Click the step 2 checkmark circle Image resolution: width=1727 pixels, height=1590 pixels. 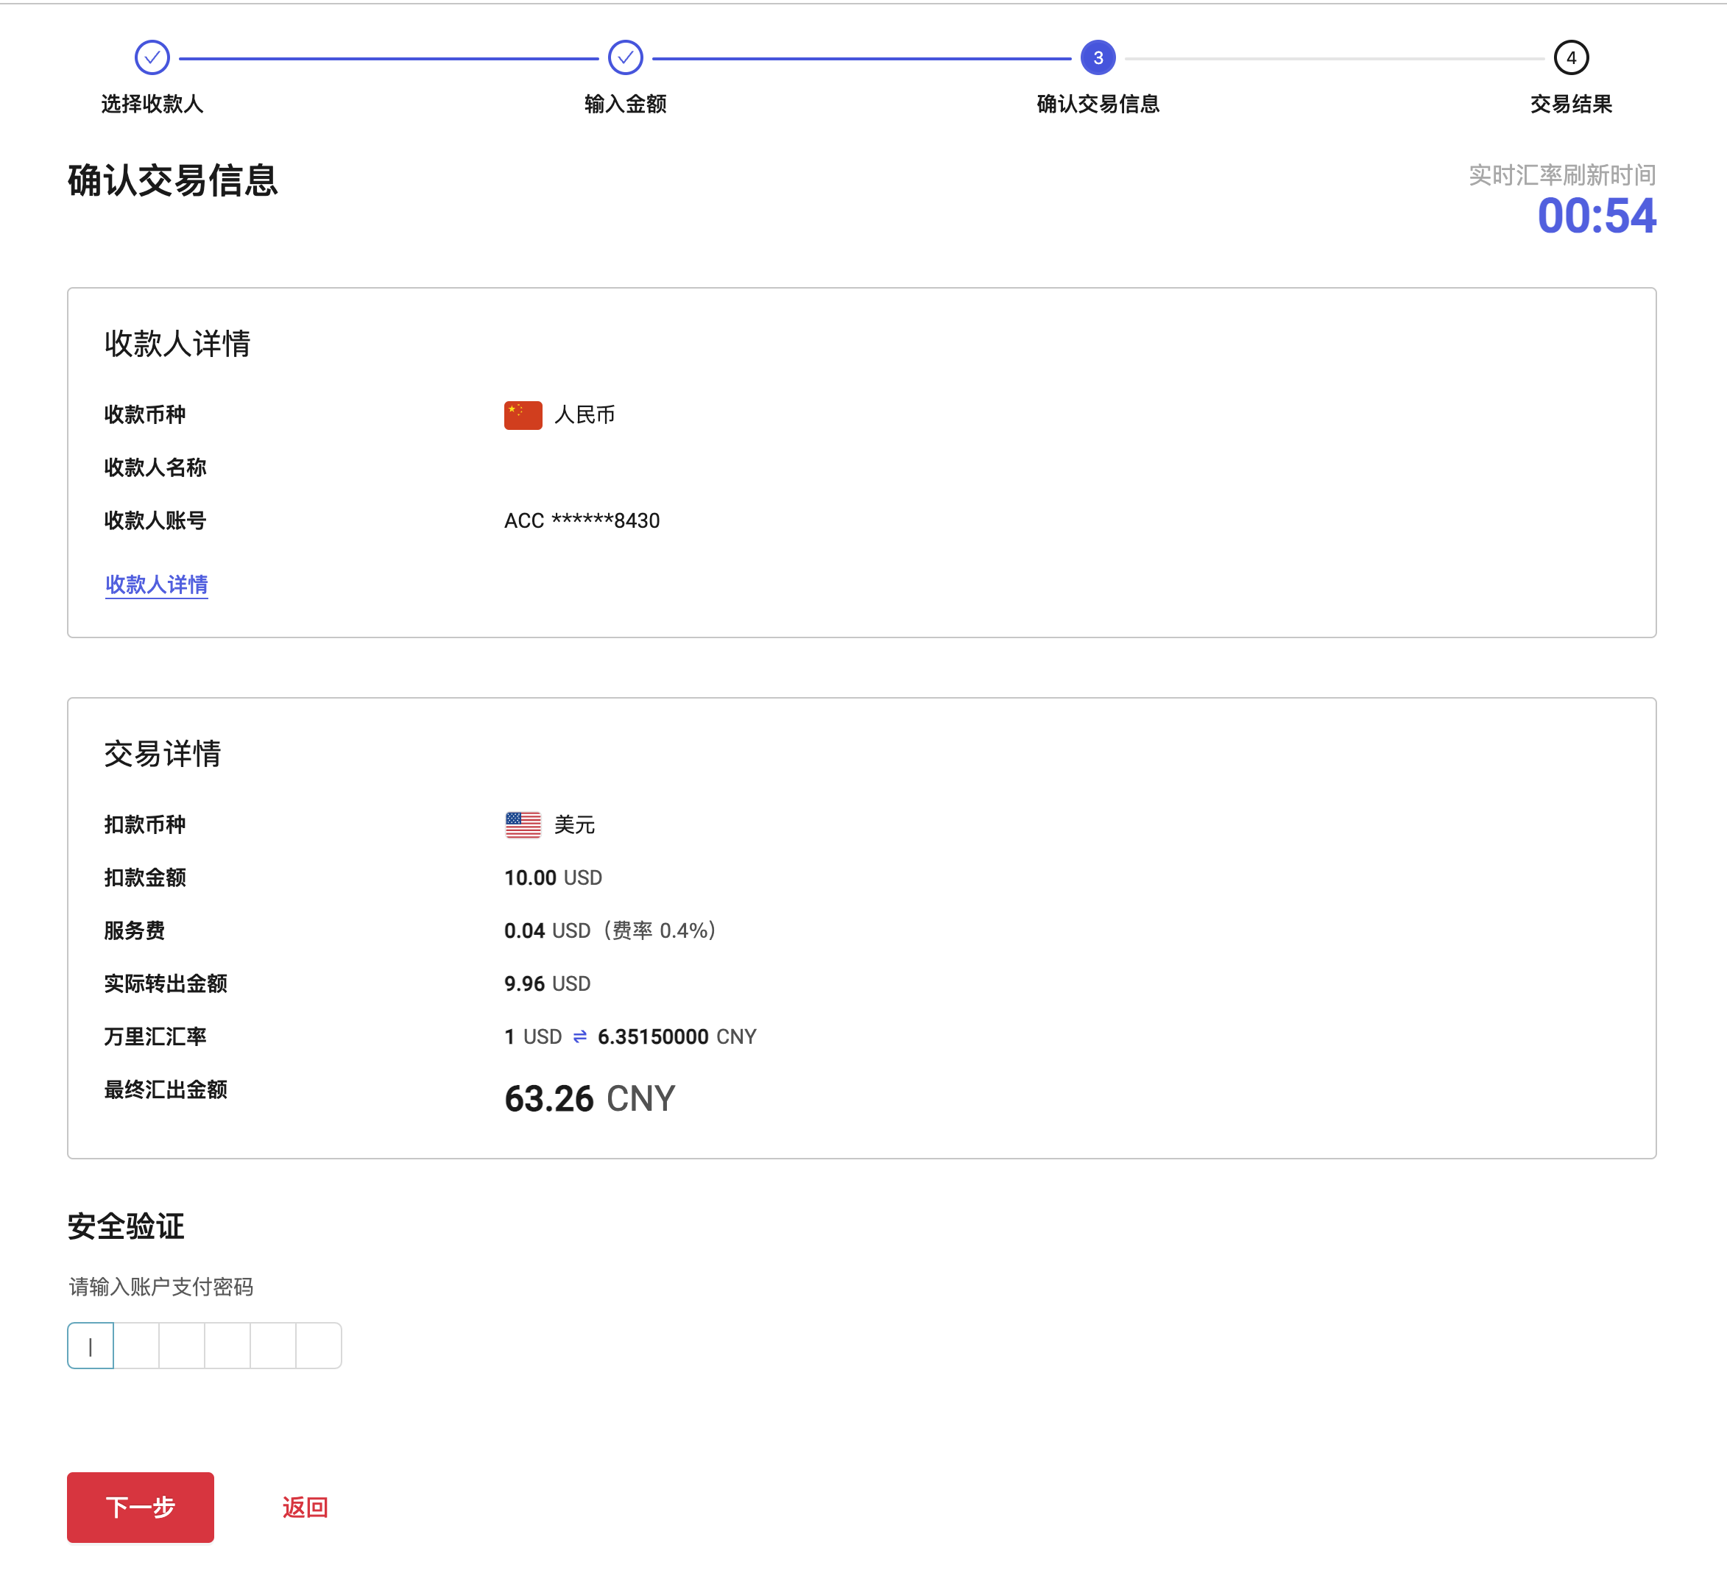625,57
